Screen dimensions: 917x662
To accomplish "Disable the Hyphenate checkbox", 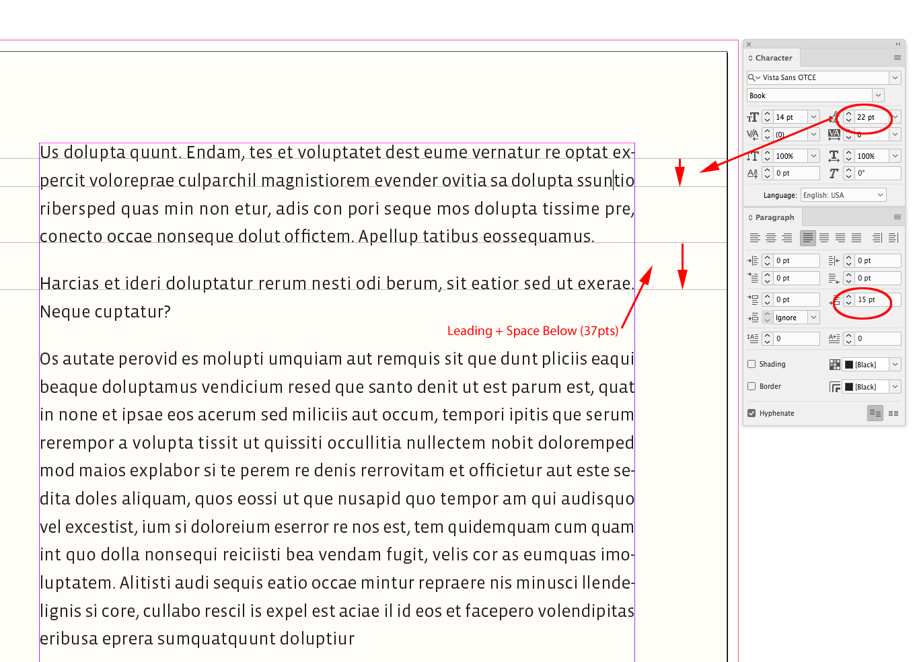I will coord(751,412).
